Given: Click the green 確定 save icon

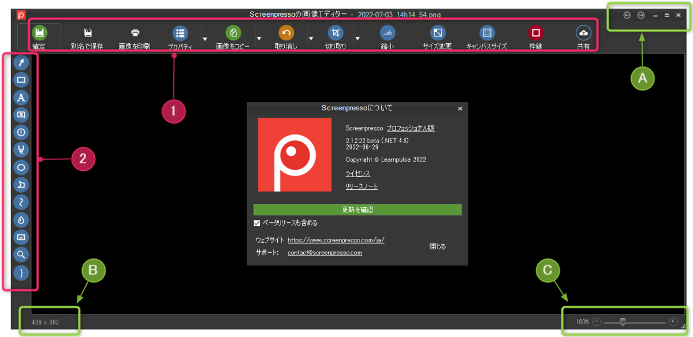Looking at the screenshot, I should tap(39, 33).
